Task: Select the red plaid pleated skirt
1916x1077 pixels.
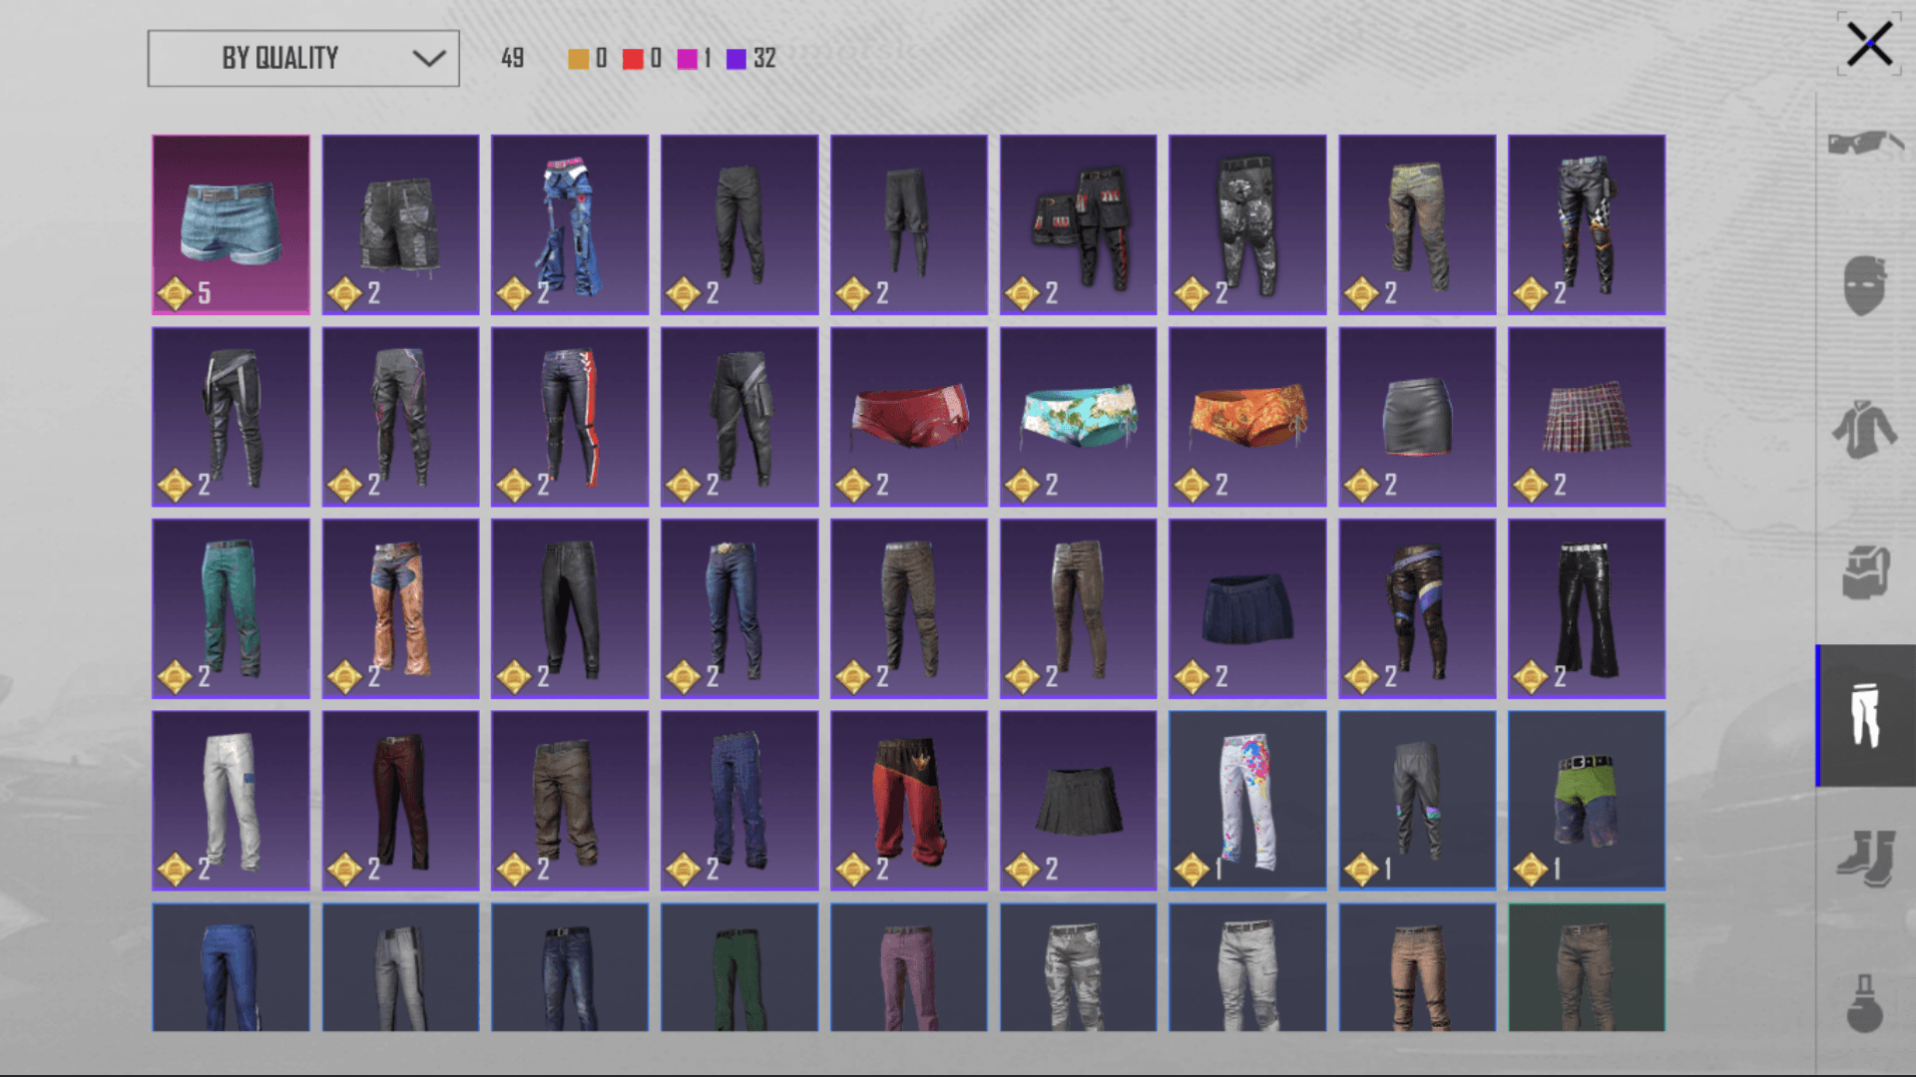Action: [1587, 417]
